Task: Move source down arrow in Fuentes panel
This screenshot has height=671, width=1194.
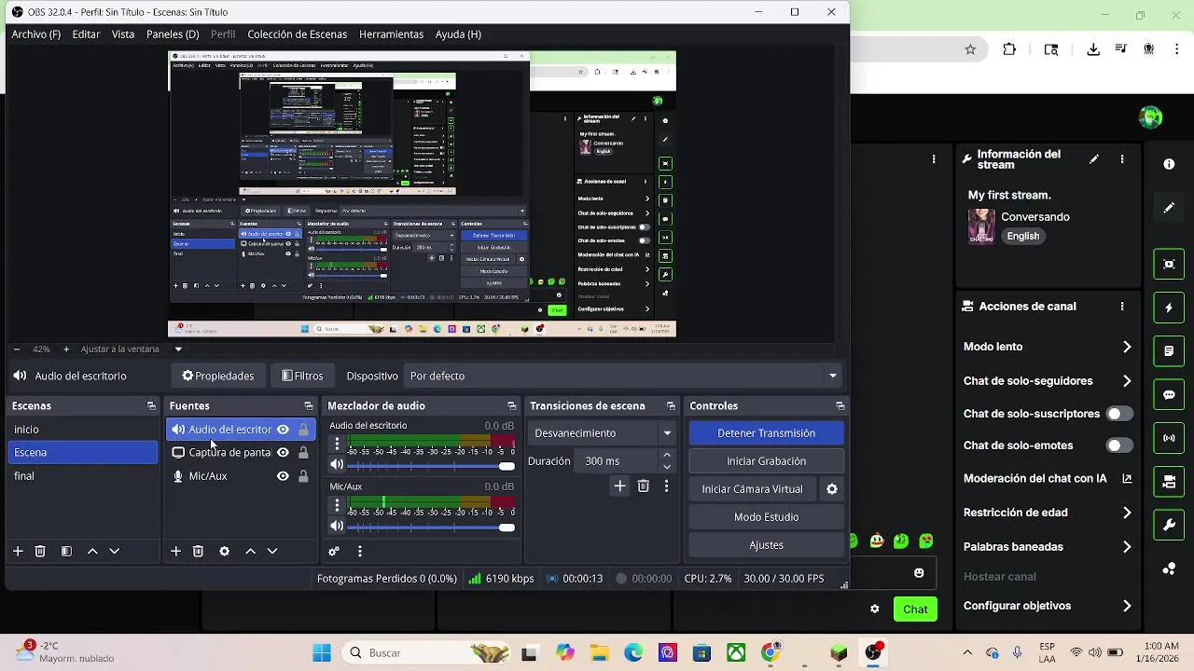Action: click(x=272, y=552)
